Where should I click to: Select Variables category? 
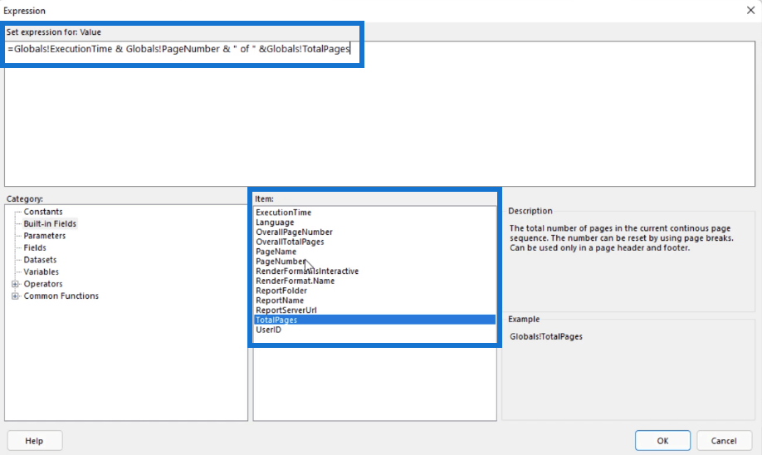(x=41, y=272)
